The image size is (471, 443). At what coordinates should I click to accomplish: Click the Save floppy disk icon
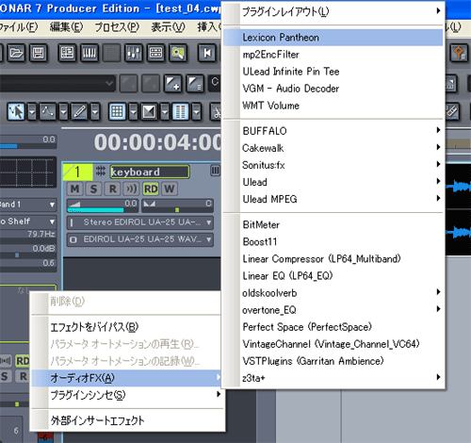(x=39, y=53)
